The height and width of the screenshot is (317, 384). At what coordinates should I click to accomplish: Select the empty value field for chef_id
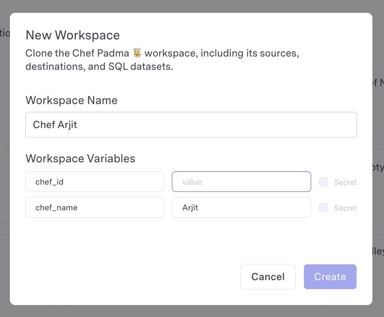[x=241, y=182]
